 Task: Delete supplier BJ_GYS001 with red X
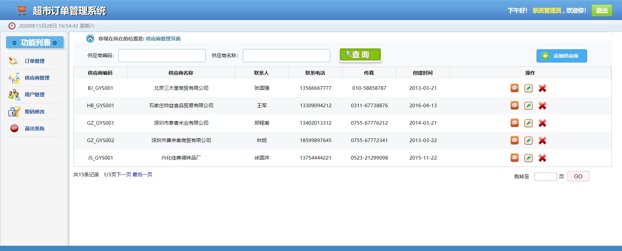point(542,88)
